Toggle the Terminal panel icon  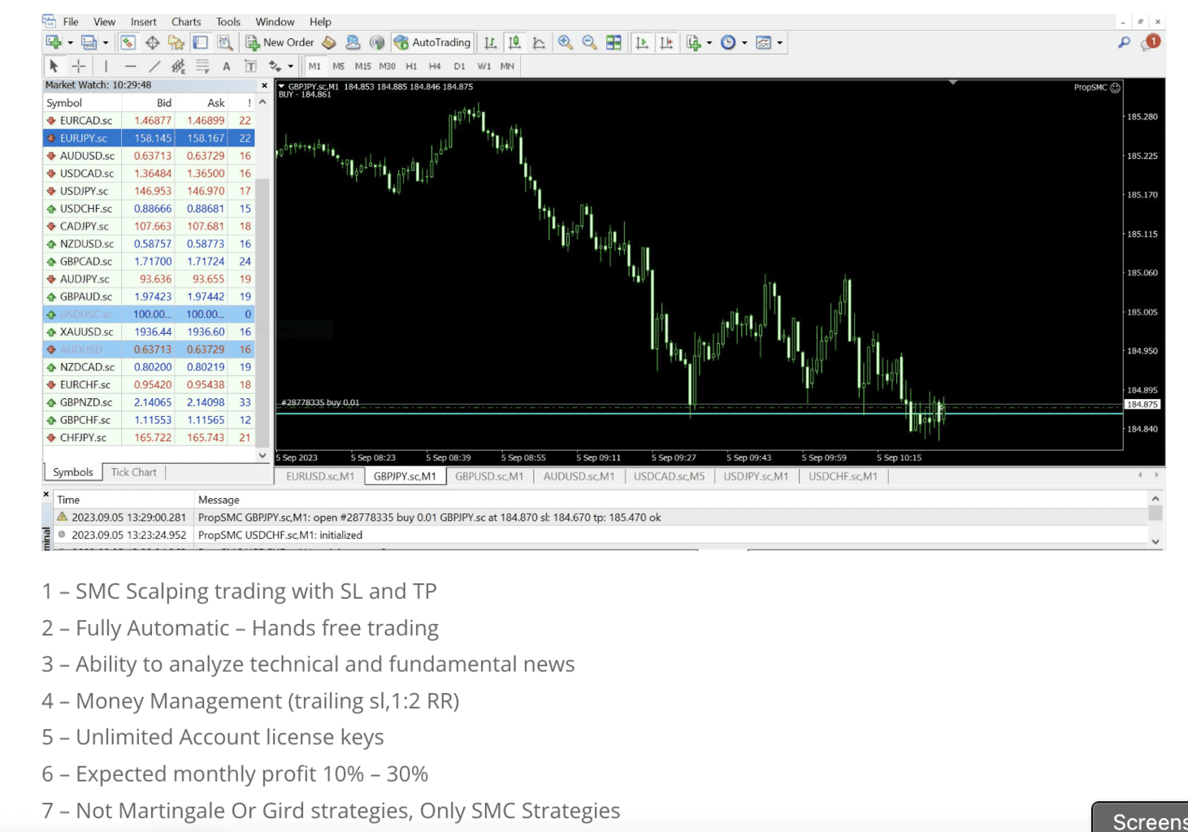coord(200,42)
